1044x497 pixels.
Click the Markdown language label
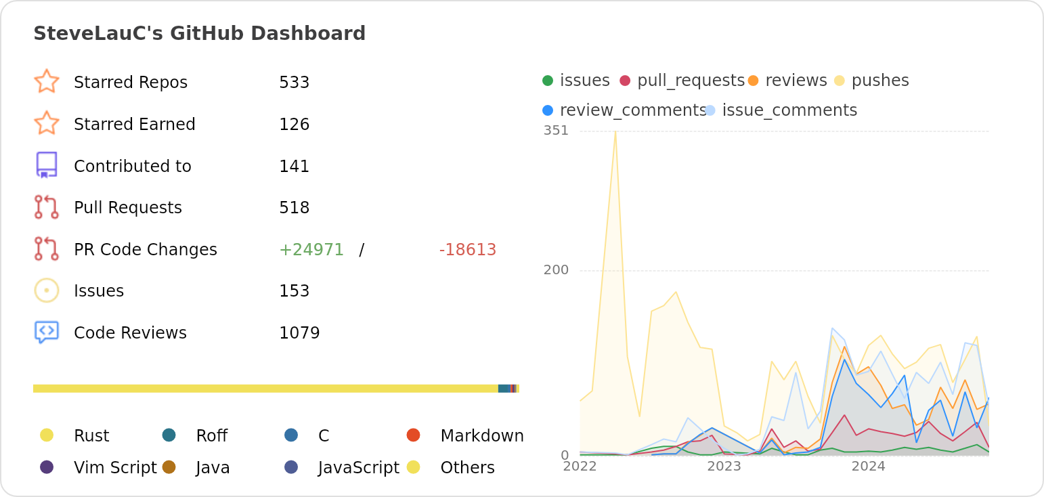click(482, 435)
